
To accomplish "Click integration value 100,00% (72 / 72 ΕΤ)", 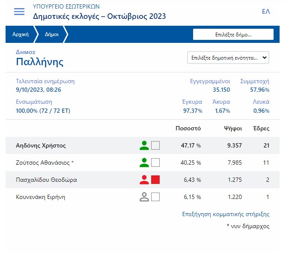I will 43,111.
